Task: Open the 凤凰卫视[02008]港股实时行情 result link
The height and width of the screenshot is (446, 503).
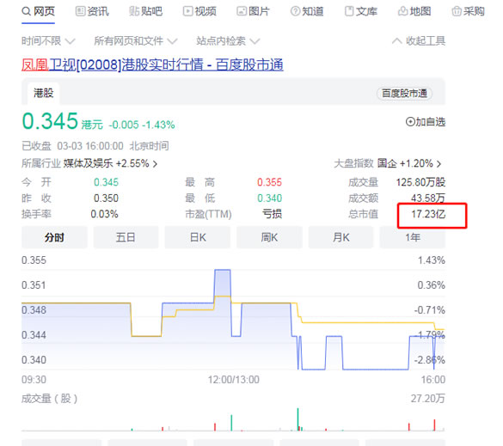Action: click(x=152, y=64)
